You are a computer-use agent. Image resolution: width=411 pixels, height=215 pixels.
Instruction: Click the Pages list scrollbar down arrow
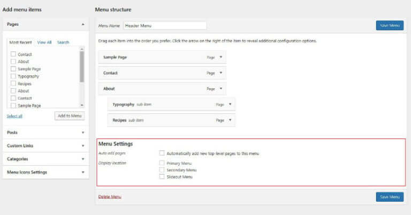pos(82,105)
